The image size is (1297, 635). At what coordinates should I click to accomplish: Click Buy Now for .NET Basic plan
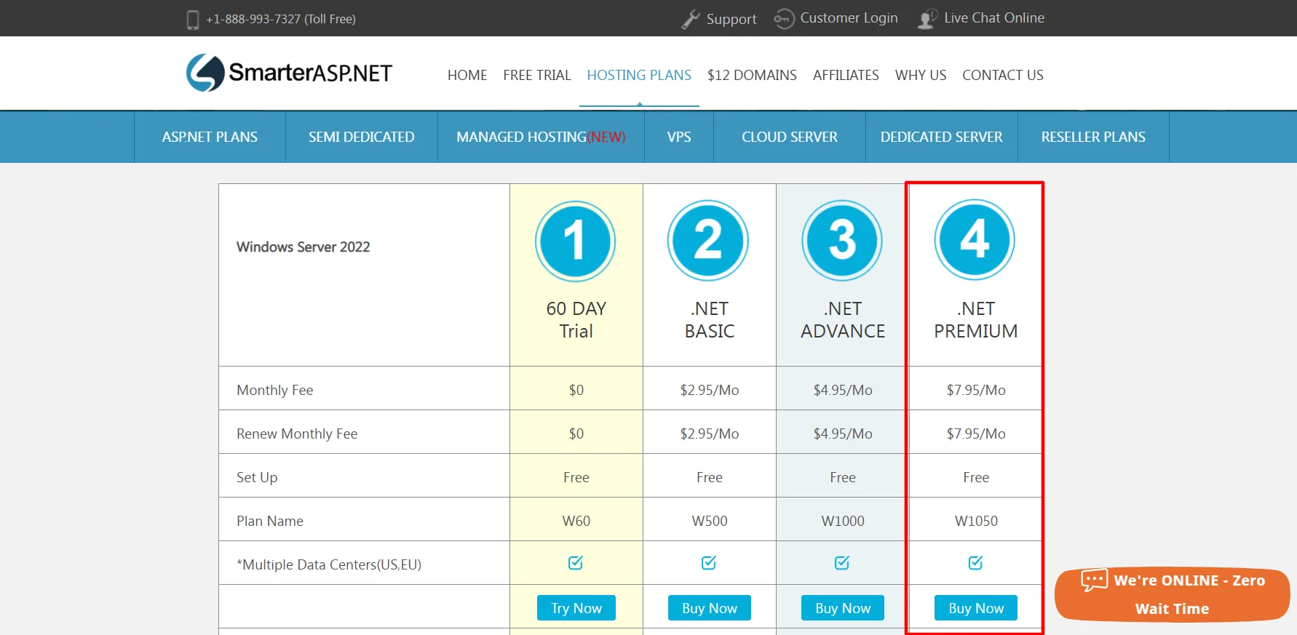[x=710, y=608]
